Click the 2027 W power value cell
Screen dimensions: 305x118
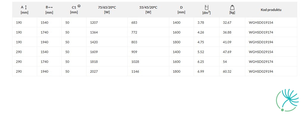click(107, 71)
